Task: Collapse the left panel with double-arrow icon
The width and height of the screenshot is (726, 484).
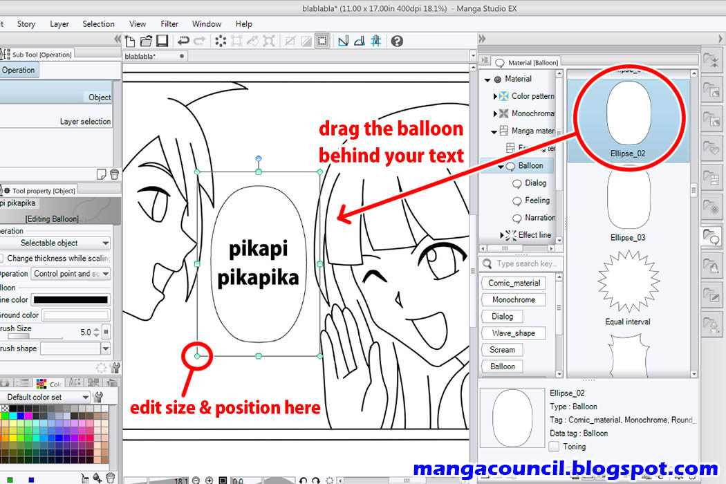Action: click(118, 39)
